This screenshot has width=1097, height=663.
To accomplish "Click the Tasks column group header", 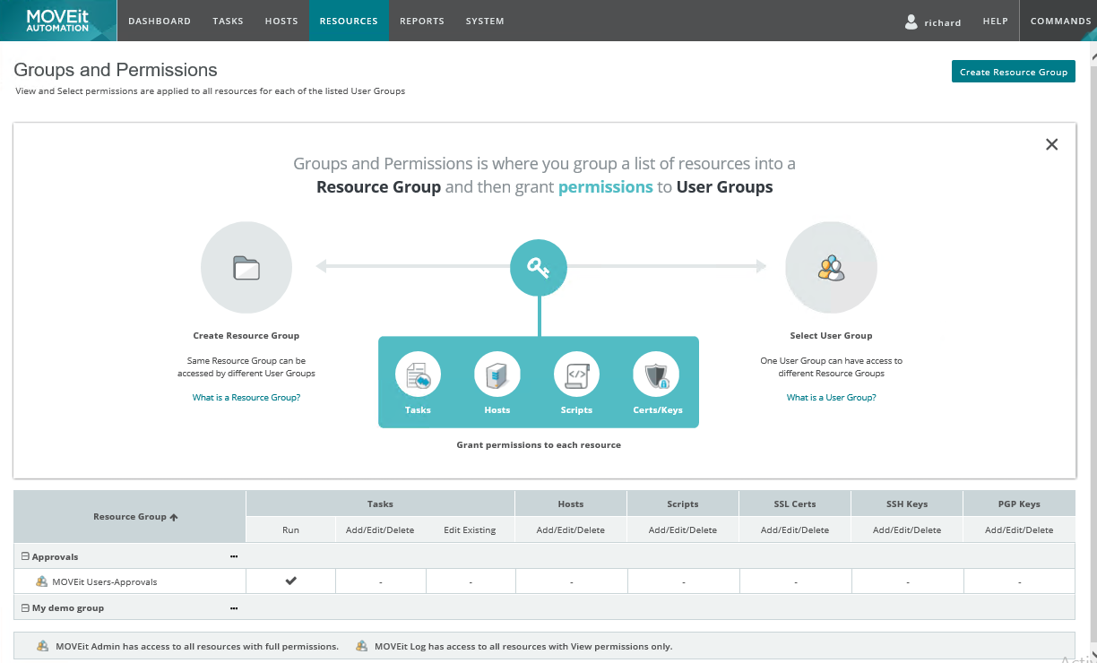I will click(380, 504).
